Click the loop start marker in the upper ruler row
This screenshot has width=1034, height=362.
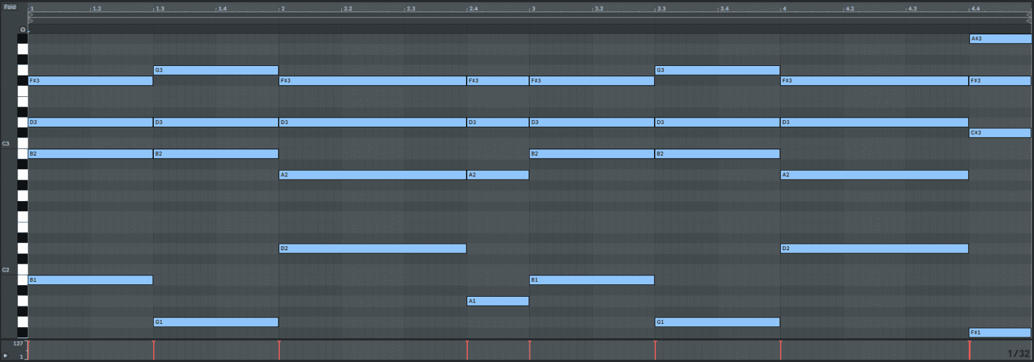(x=30, y=16)
